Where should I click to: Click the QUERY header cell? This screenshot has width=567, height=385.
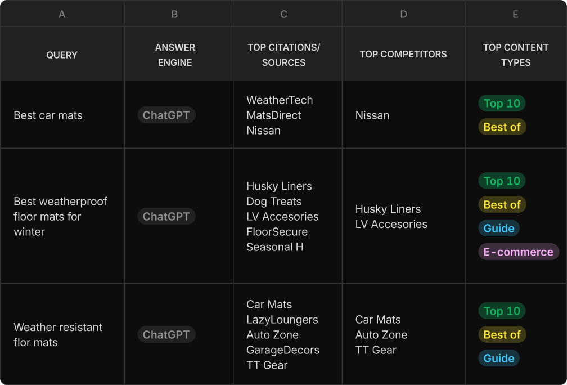[x=62, y=54]
